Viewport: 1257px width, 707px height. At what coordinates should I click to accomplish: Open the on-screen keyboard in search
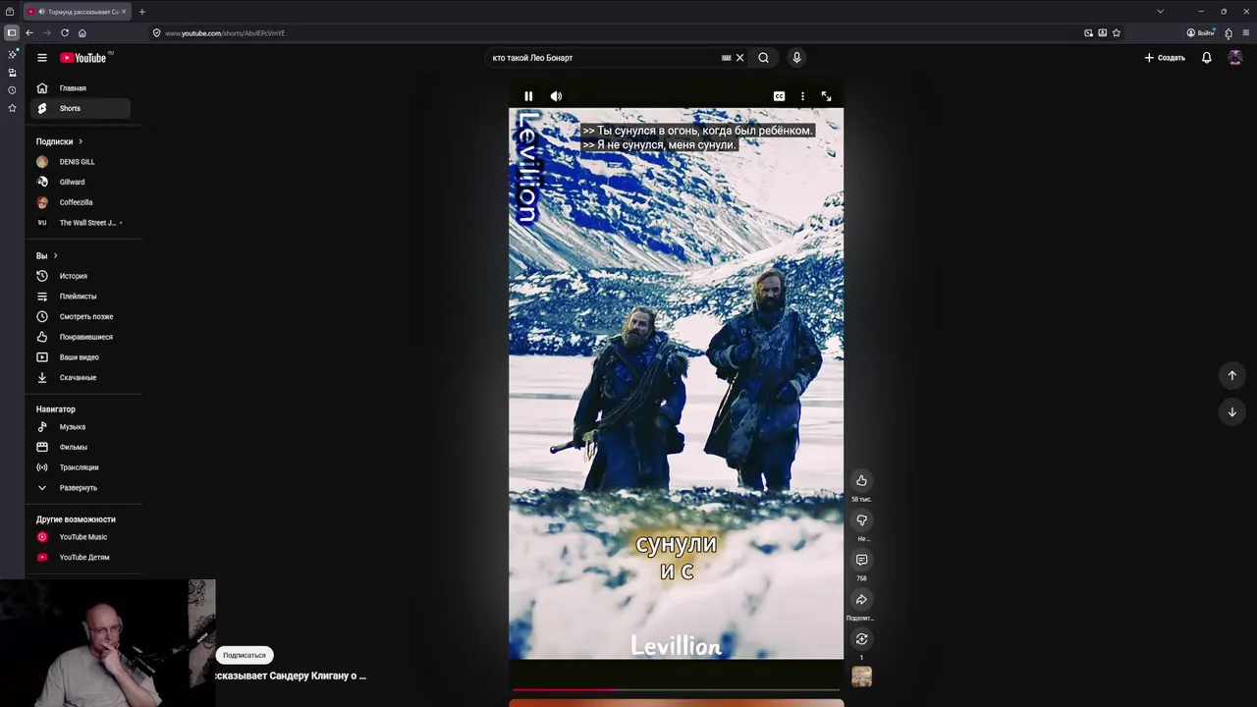pyautogui.click(x=727, y=58)
